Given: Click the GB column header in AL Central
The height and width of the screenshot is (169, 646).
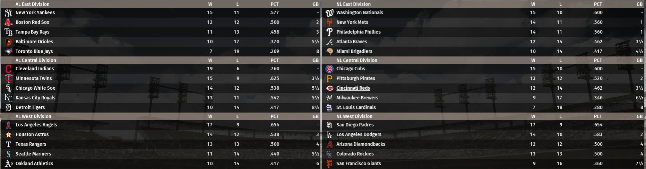Looking at the screenshot, I should point(315,60).
